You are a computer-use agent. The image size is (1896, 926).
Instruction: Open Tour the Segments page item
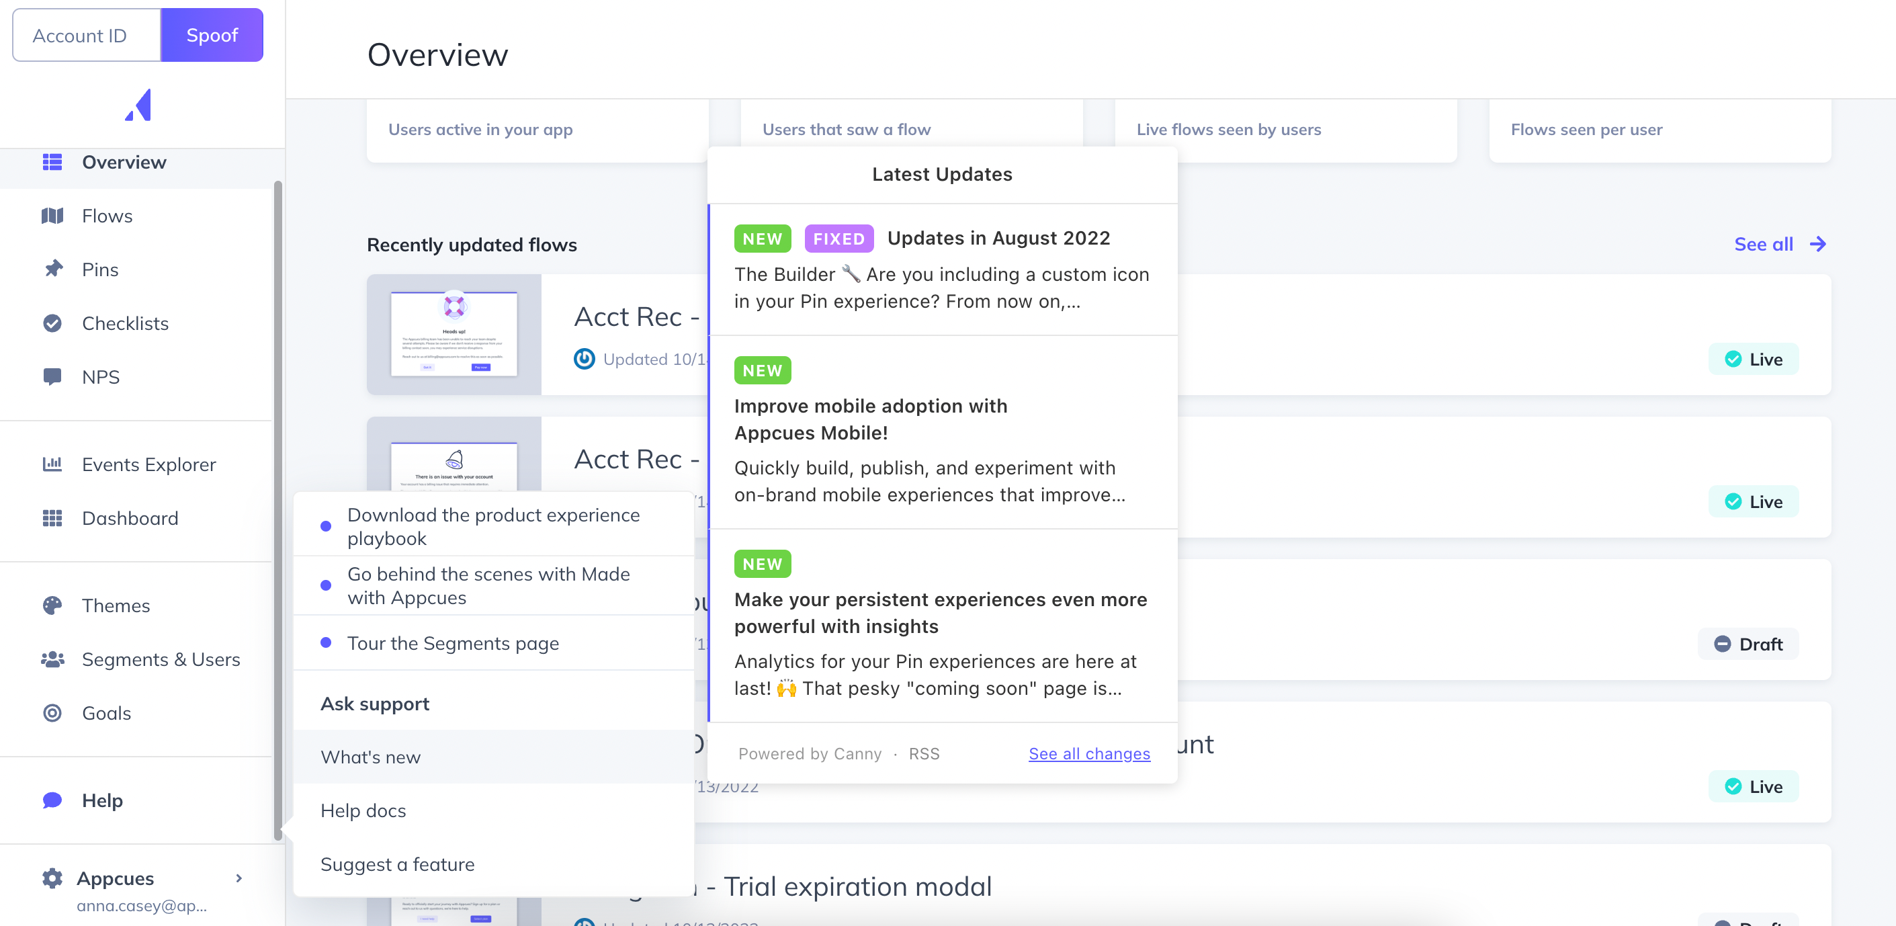click(493, 643)
